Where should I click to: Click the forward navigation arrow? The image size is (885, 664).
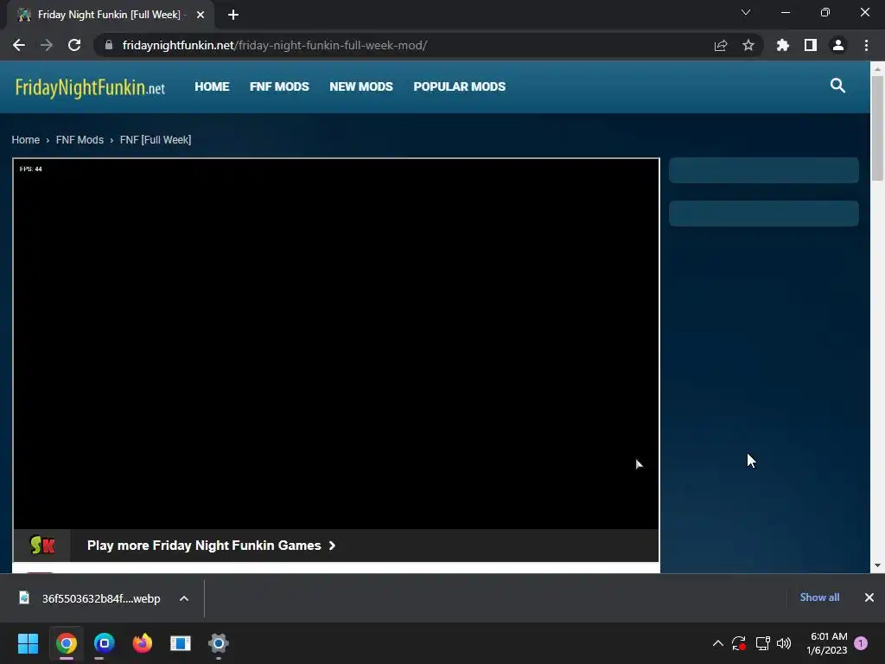point(47,45)
